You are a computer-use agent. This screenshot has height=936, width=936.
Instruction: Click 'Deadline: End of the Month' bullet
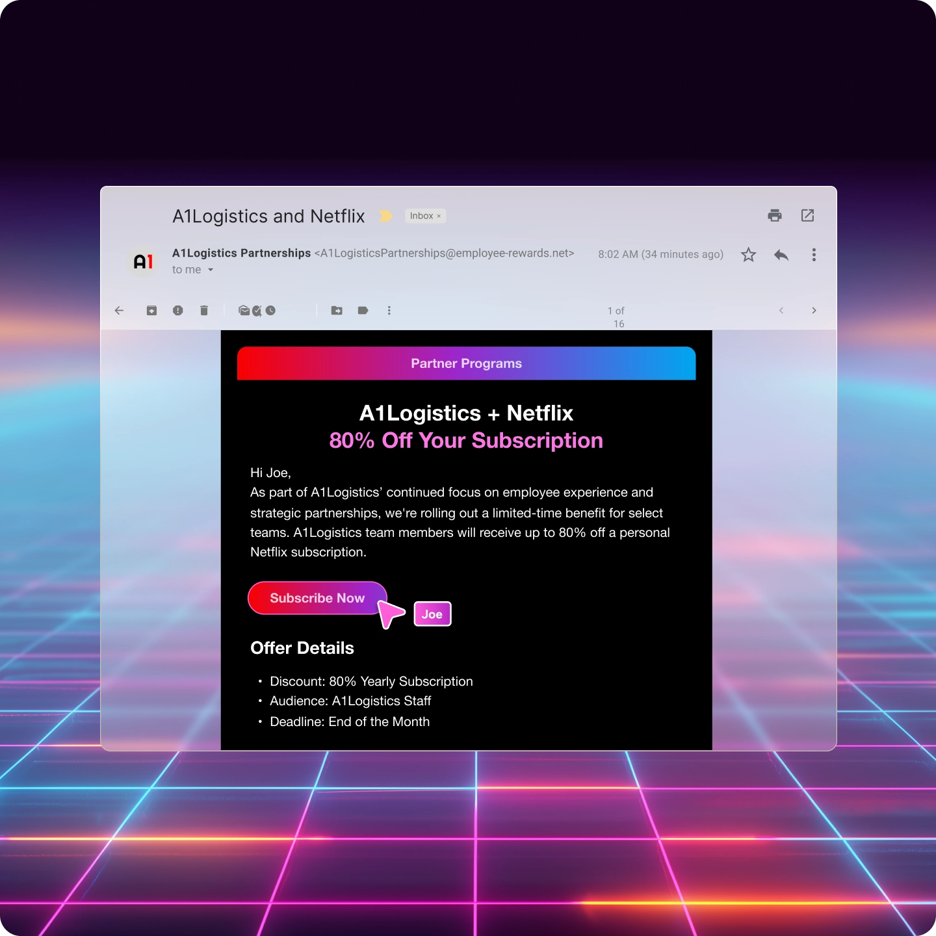coord(350,721)
